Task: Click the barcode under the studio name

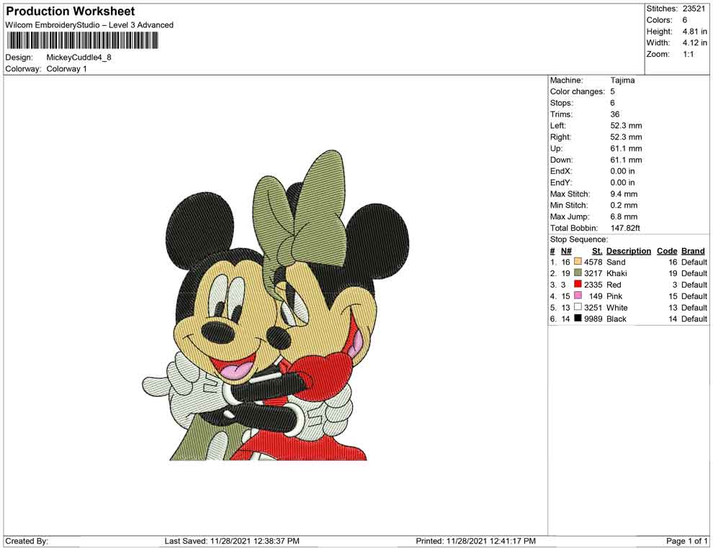Action: [x=82, y=41]
